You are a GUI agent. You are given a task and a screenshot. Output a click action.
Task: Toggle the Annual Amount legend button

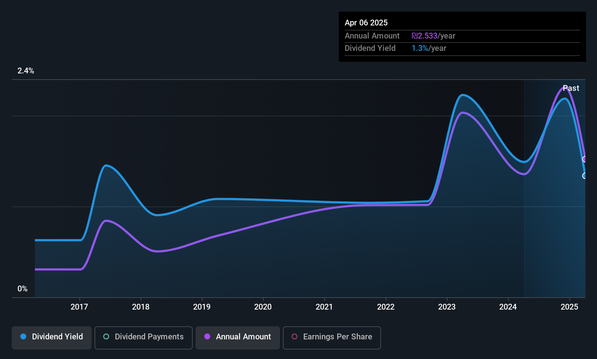click(238, 338)
